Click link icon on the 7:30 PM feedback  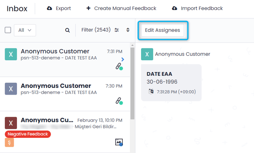(119, 101)
